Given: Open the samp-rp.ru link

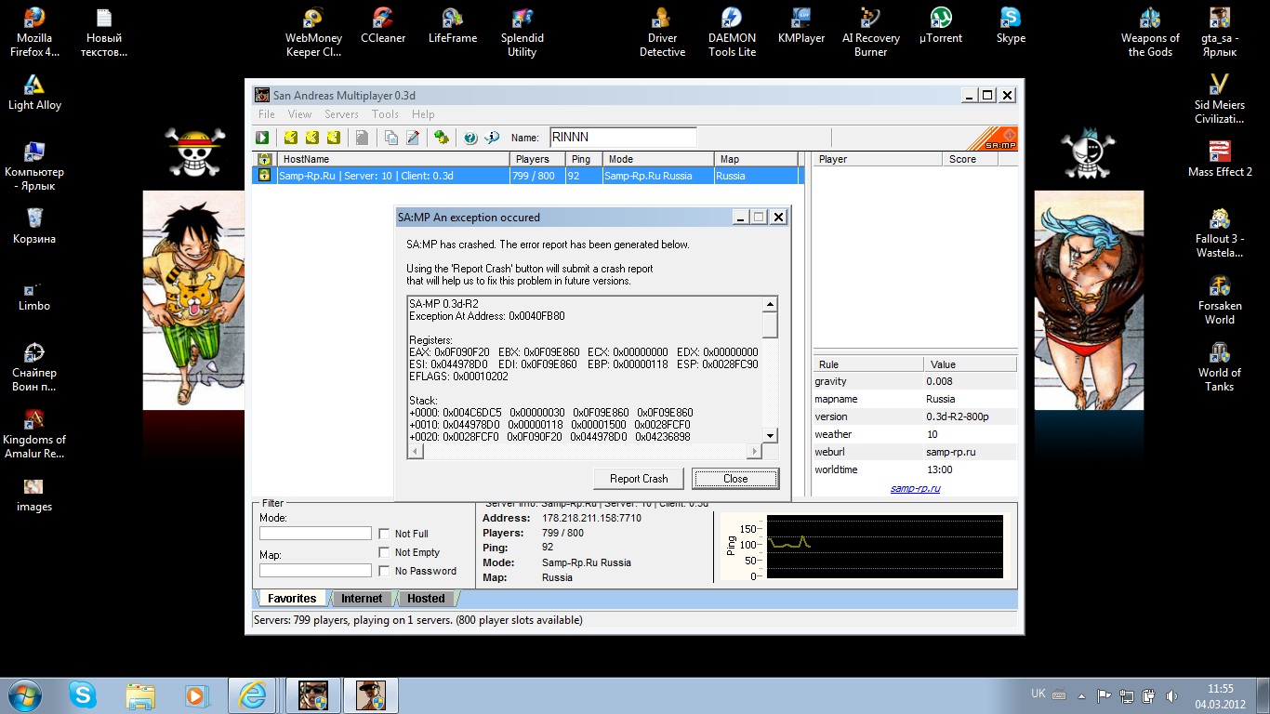Looking at the screenshot, I should coord(915,488).
